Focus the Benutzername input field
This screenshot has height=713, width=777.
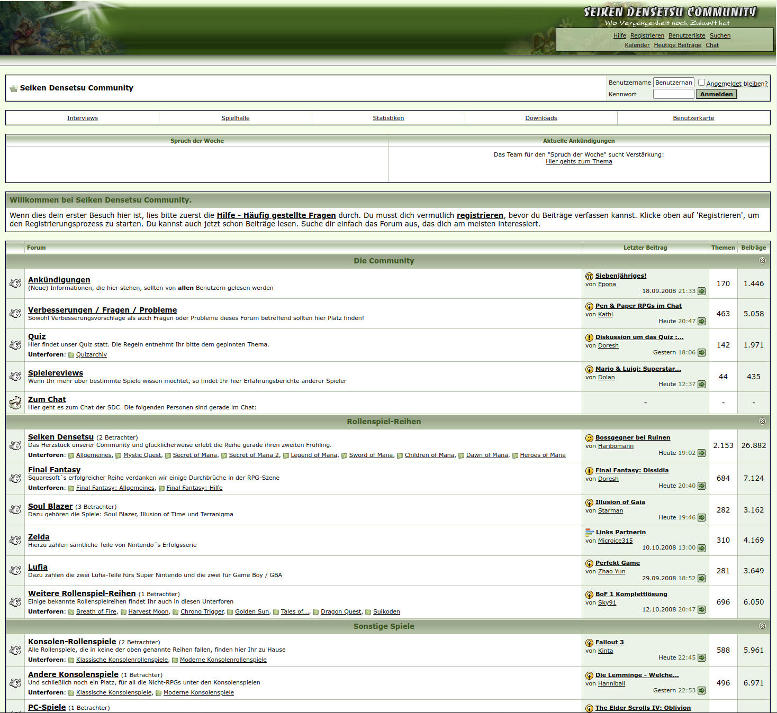tap(673, 83)
